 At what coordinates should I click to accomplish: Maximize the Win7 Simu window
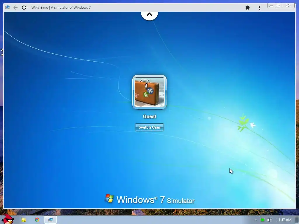(x=279, y=6)
